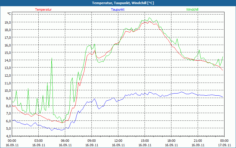Click the 16.09.11 date under 12:00
Image resolution: width=236 pixels, height=148 pixels.
point(118,145)
